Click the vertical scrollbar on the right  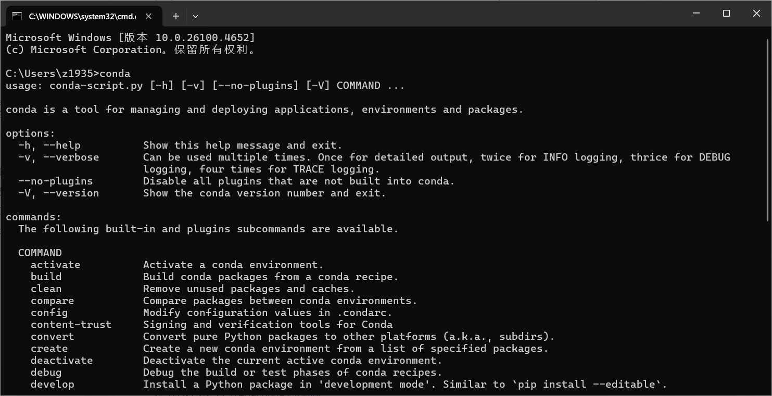point(767,130)
